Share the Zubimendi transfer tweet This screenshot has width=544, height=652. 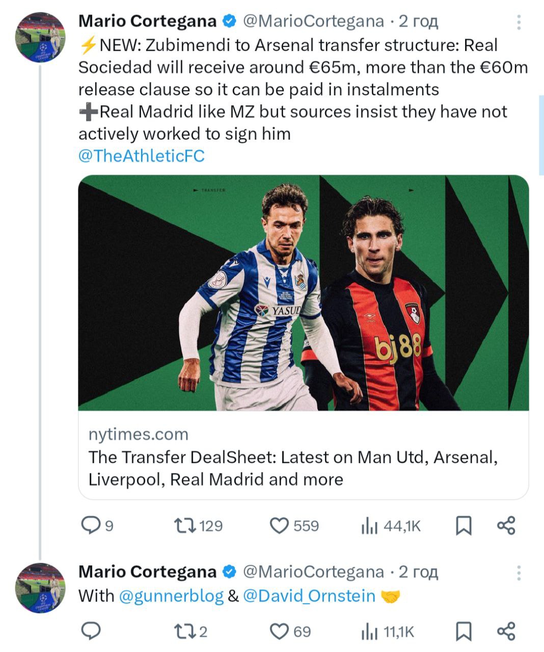click(506, 525)
